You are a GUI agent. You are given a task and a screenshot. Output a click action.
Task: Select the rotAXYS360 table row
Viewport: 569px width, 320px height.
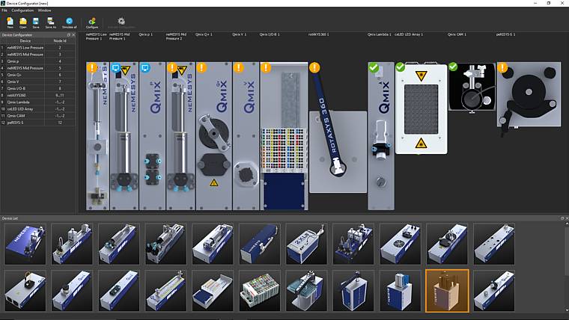[37, 95]
